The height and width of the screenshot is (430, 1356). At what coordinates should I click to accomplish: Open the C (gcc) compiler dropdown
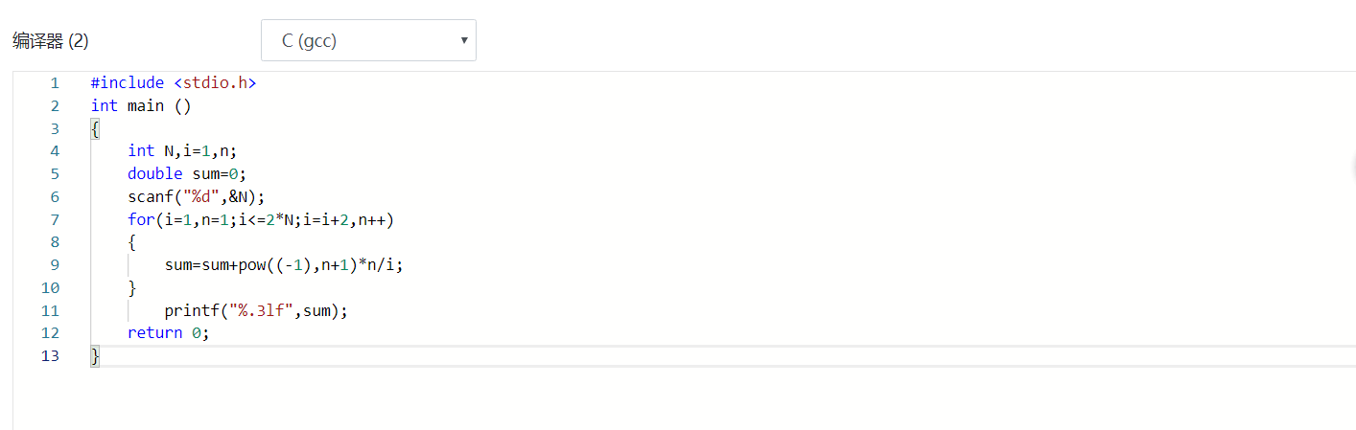pyautogui.click(x=367, y=41)
